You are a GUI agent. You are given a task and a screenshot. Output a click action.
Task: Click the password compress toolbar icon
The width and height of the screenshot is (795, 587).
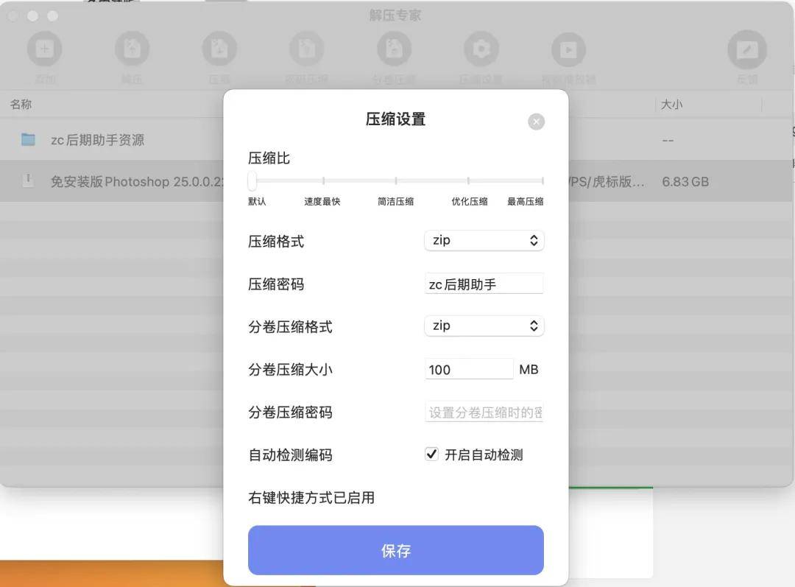[x=306, y=49]
